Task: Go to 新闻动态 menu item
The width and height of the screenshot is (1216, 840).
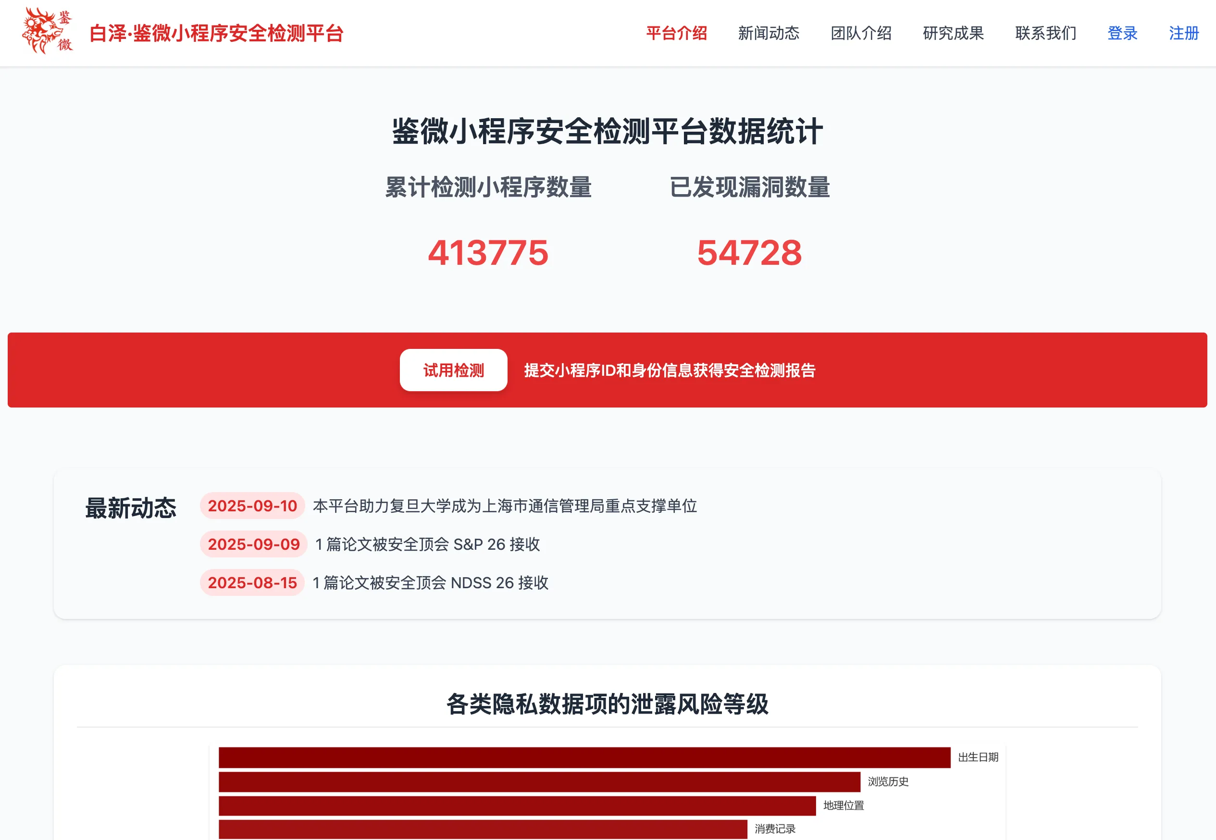Action: click(769, 33)
